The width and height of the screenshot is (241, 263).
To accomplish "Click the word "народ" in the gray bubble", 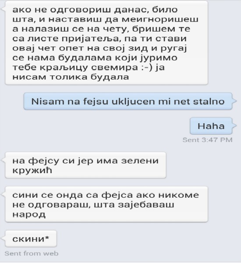I will click(x=29, y=214).
